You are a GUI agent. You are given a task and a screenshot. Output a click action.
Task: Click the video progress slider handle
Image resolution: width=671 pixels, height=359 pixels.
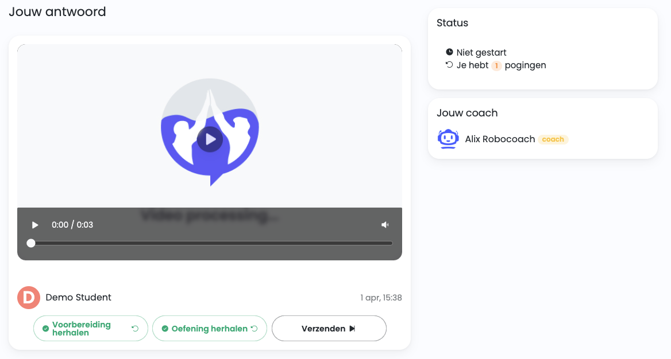(x=31, y=243)
